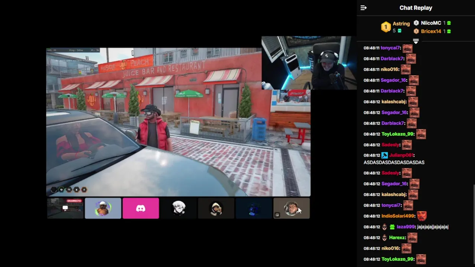Expand the gift leaderboard arrow
475x267 pixels.
[416, 41]
